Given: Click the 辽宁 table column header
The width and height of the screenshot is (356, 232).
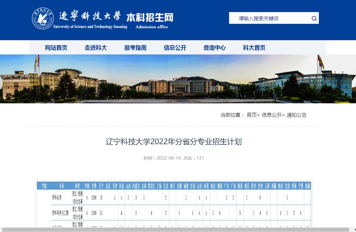Looking at the screenshot, I should click(x=101, y=186).
